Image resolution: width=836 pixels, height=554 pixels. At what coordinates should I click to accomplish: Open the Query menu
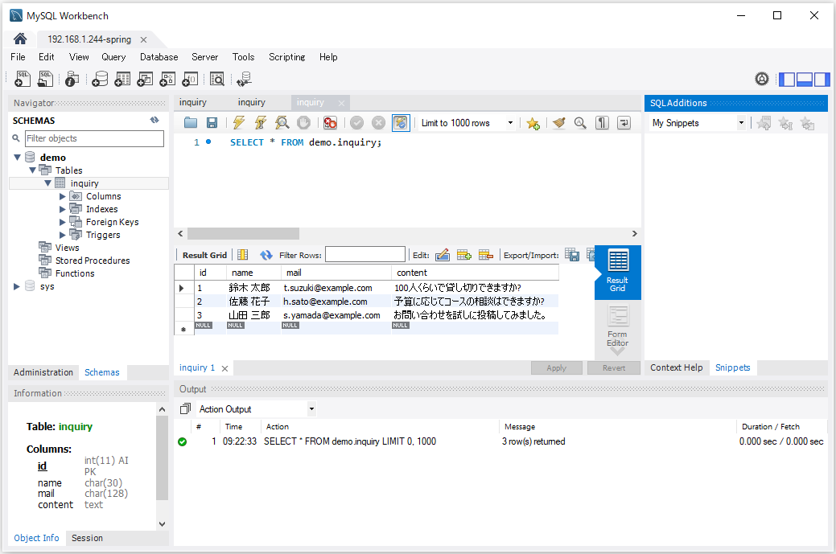113,57
